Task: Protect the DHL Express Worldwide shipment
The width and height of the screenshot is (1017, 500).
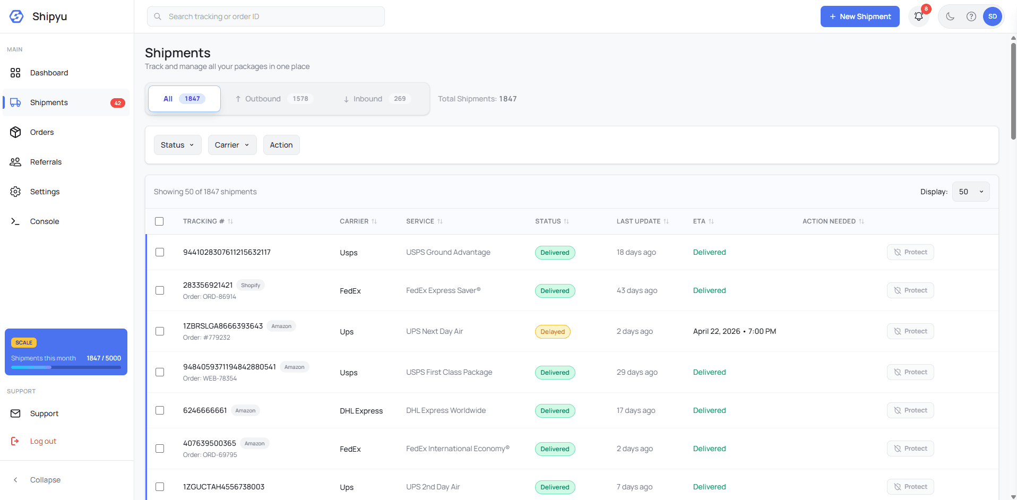Action: click(910, 410)
